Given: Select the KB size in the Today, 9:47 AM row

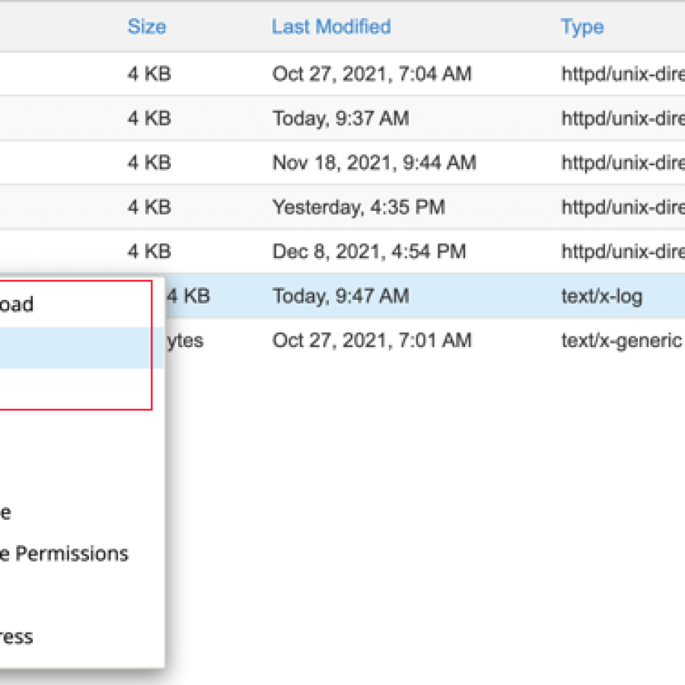Looking at the screenshot, I should tap(188, 296).
